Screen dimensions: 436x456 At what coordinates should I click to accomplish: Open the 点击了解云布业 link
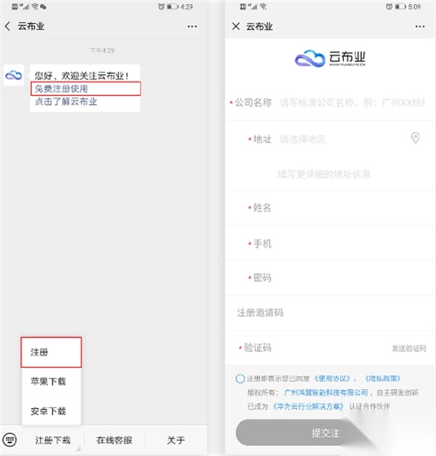[x=66, y=102]
